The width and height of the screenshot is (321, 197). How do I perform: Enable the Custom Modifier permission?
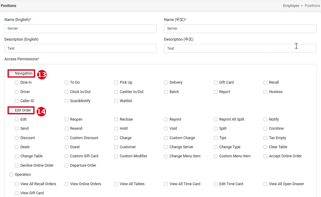click(x=116, y=156)
